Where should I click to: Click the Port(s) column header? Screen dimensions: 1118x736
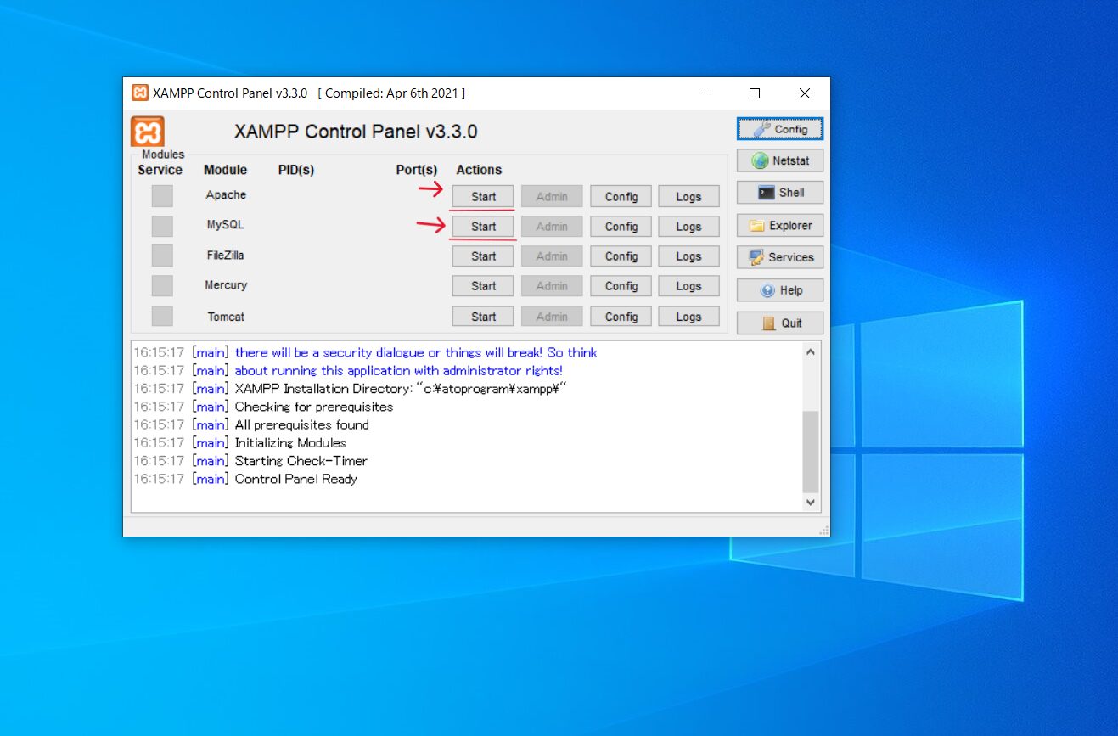pos(417,170)
